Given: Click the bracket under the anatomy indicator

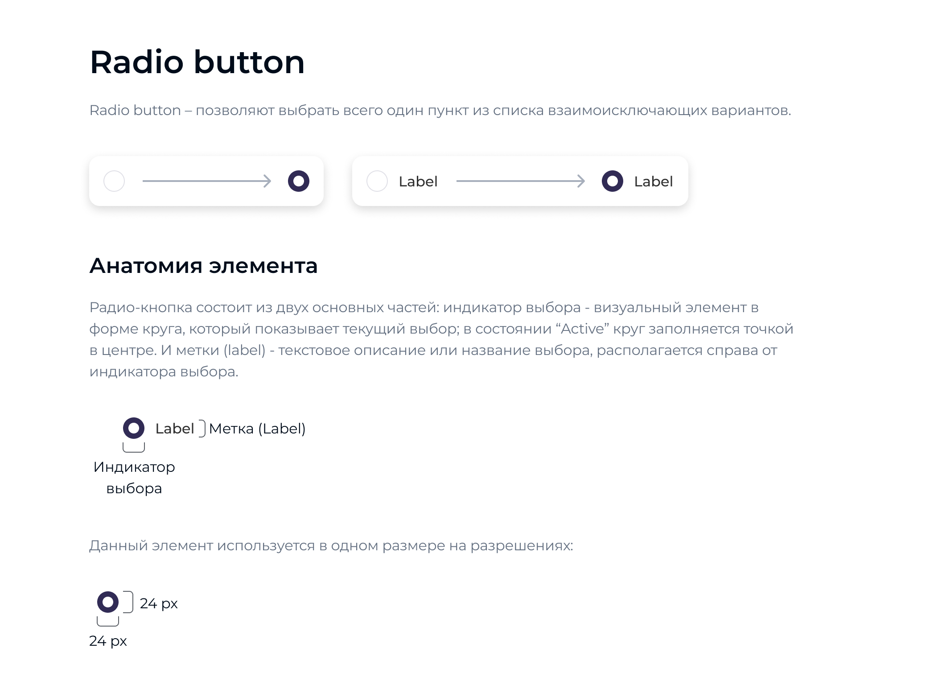Looking at the screenshot, I should point(134,447).
